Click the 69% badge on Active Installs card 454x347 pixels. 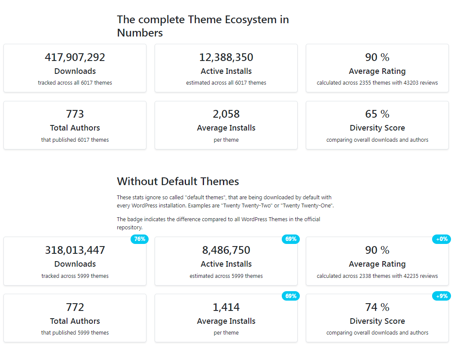(x=291, y=239)
